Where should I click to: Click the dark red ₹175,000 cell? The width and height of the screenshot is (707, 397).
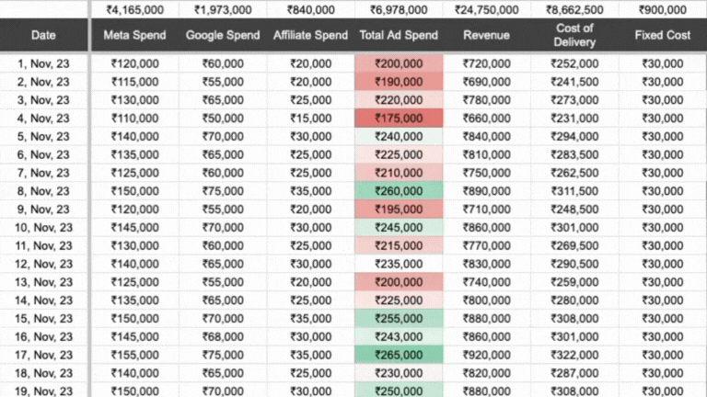[x=399, y=119]
